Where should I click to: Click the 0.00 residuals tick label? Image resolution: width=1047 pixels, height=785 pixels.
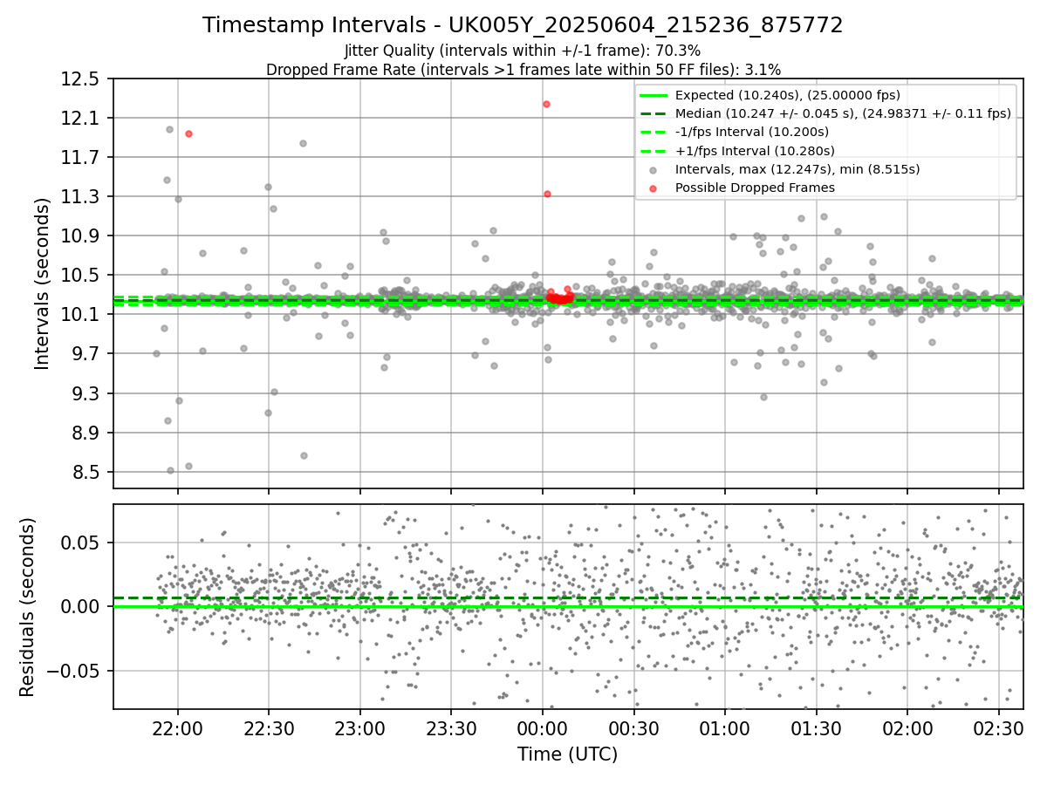pyautogui.click(x=84, y=606)
